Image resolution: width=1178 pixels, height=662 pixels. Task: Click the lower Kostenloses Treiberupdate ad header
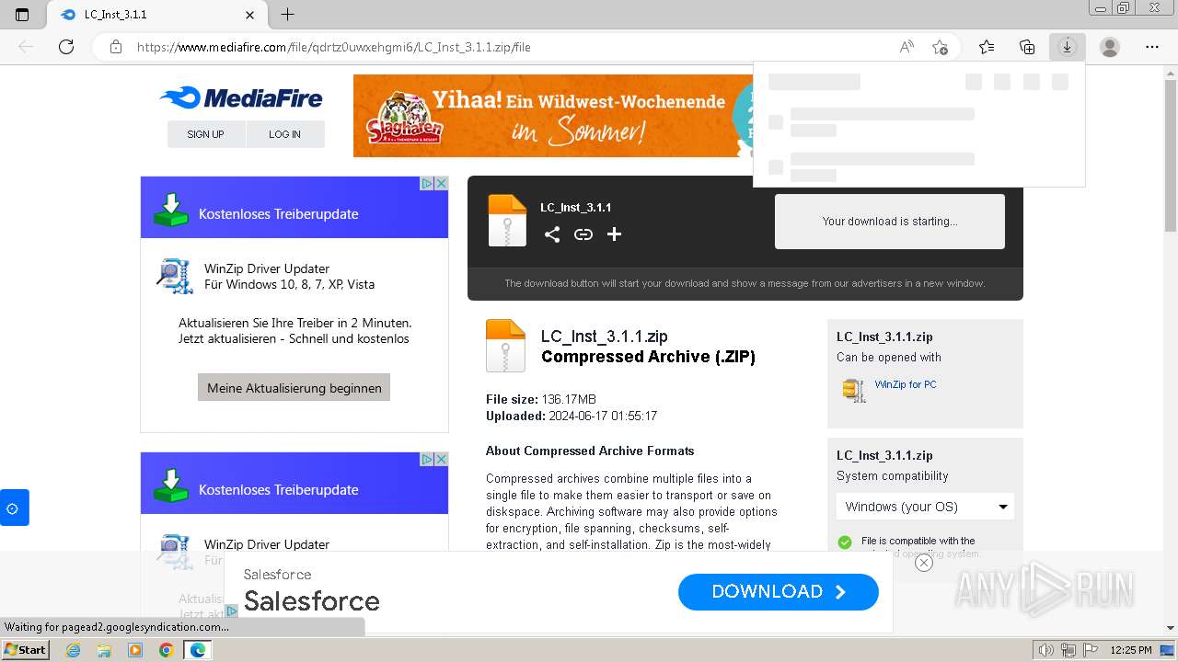pyautogui.click(x=294, y=484)
